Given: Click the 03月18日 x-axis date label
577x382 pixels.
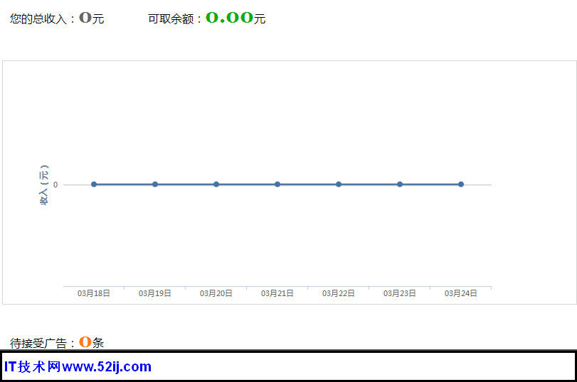Looking at the screenshot, I should click(94, 293).
